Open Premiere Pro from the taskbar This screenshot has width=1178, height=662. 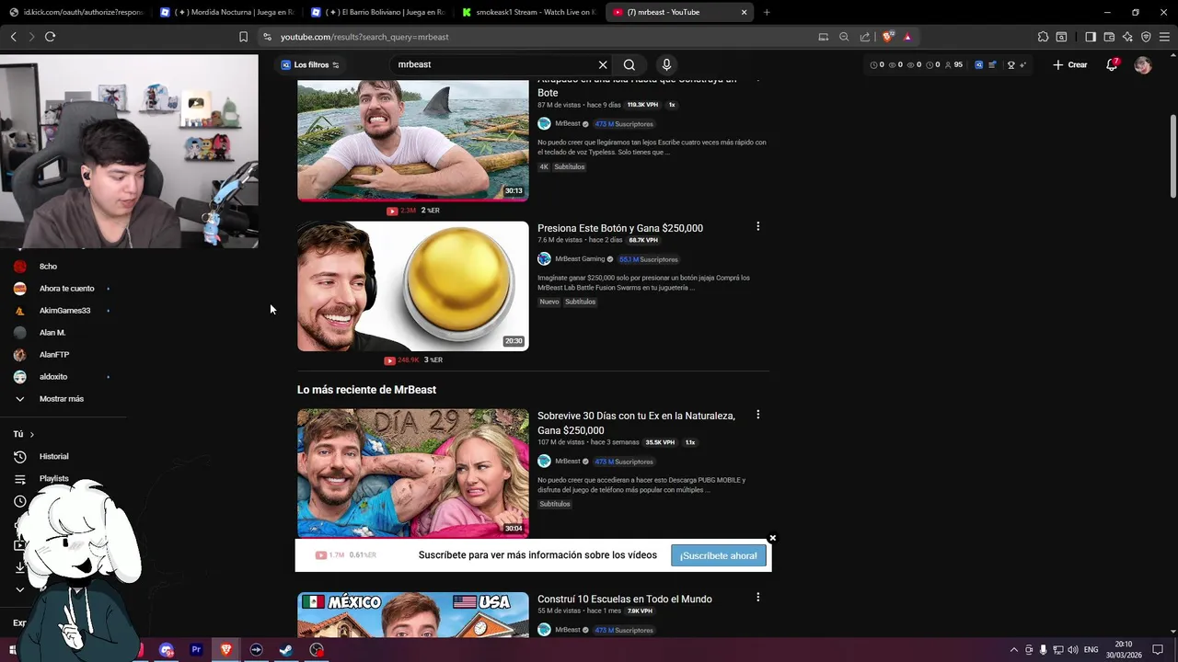coord(196,650)
